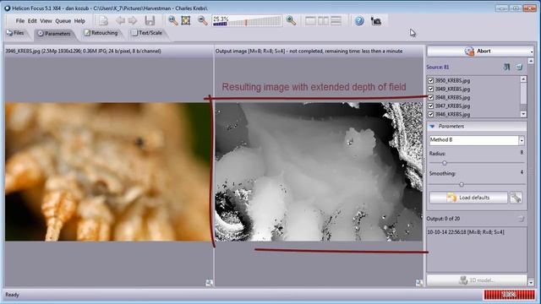Image resolution: width=541 pixels, height=304 pixels.
Task: Click right panel scroll up arrow
Action: pyautogui.click(x=531, y=61)
